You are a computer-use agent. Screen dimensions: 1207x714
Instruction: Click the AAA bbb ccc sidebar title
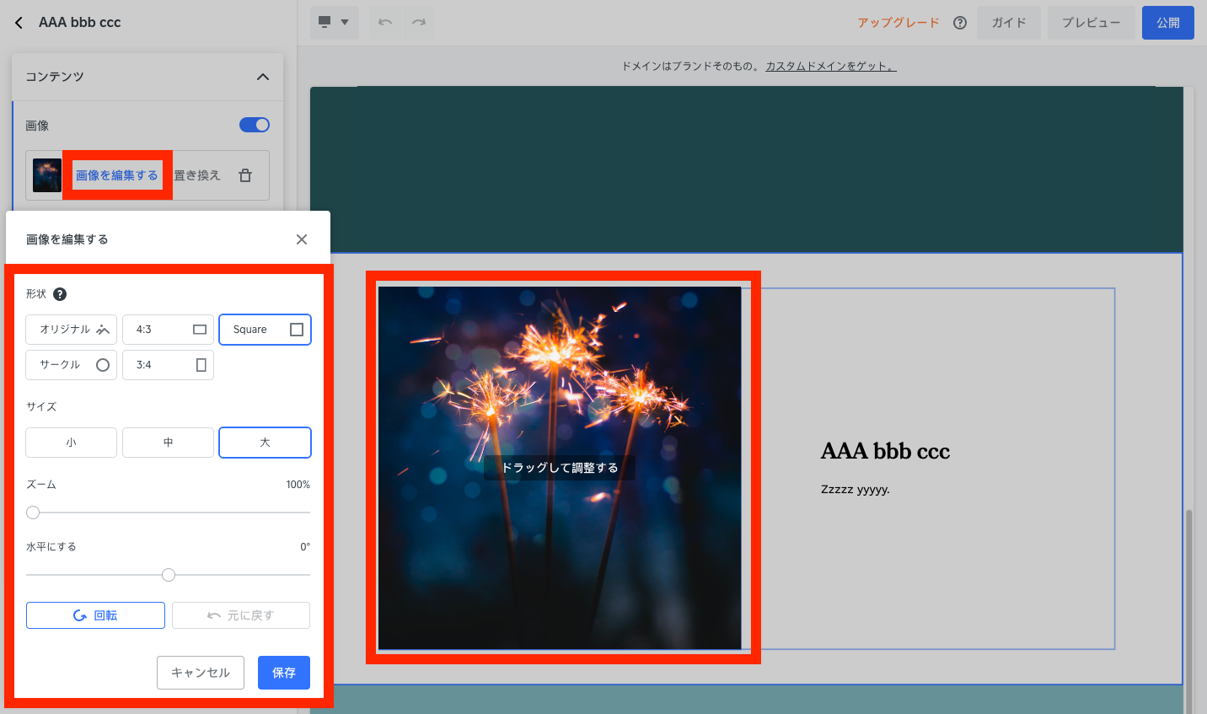click(x=80, y=23)
